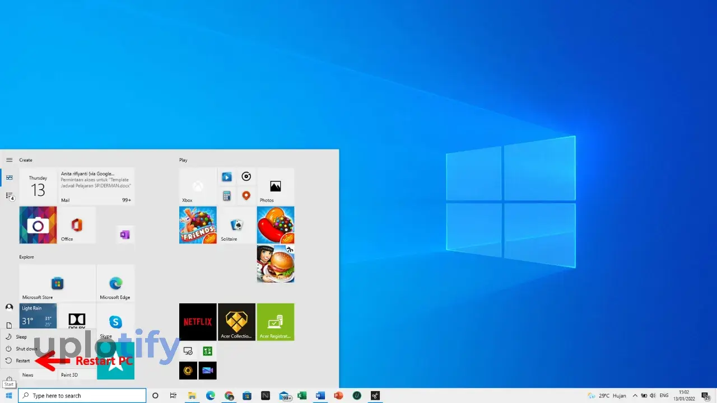
Task: Open the Movies & TV small tile
Action: pos(227,177)
